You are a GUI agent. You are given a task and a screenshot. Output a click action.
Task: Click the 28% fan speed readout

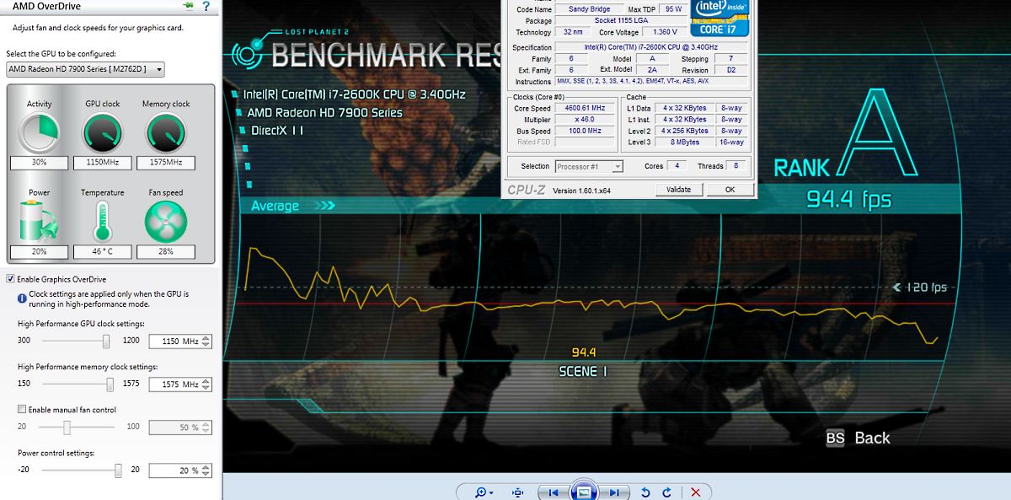[165, 251]
